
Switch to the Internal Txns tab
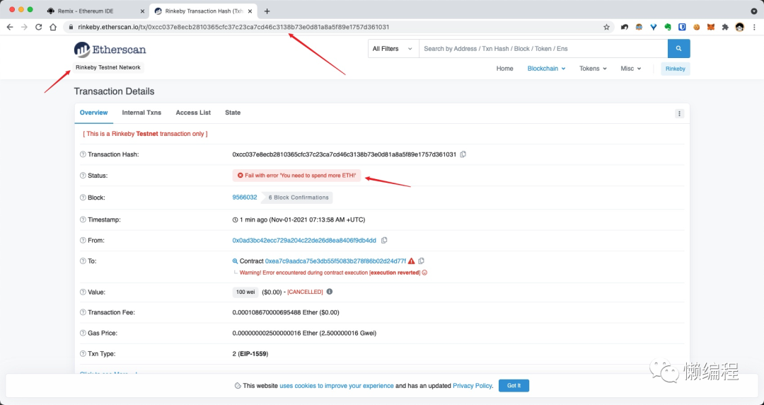pos(141,113)
